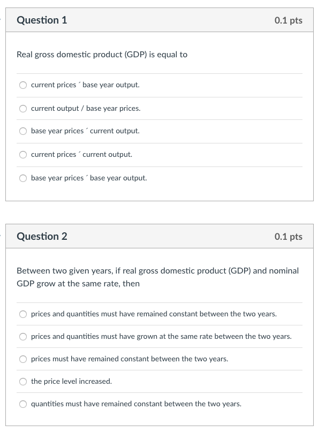Click label text 'current output / base year prices.'

tap(86, 108)
